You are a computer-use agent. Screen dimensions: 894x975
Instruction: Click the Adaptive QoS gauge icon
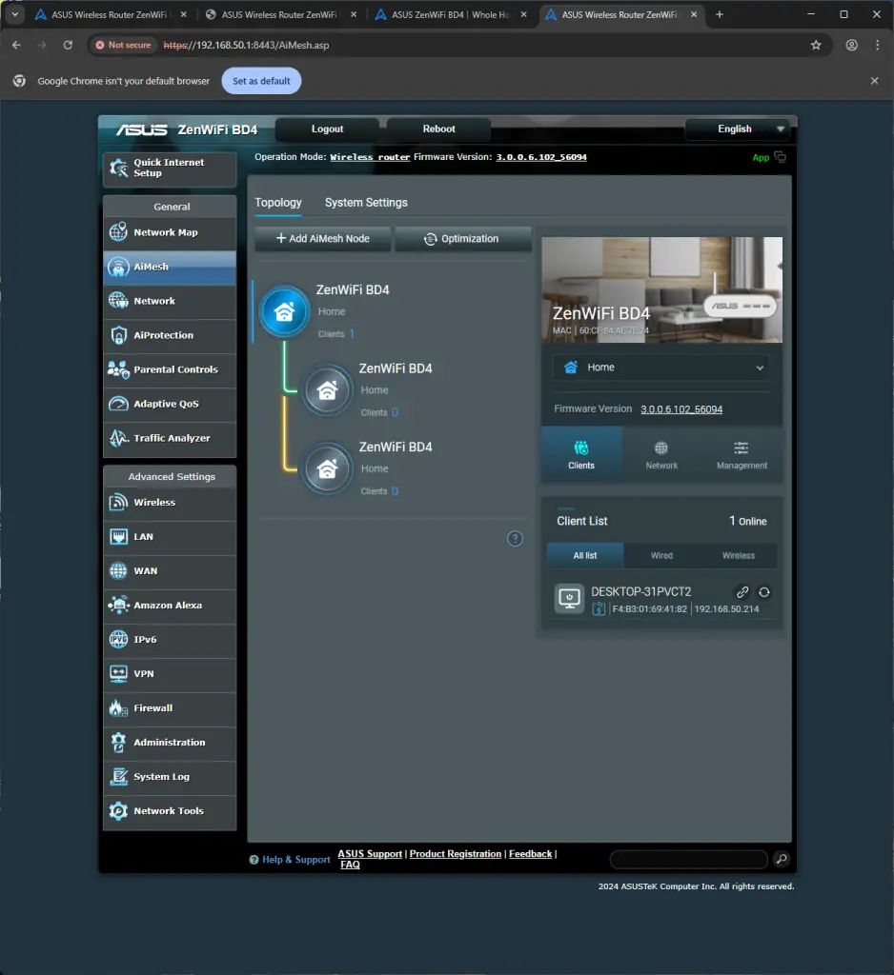coord(118,404)
